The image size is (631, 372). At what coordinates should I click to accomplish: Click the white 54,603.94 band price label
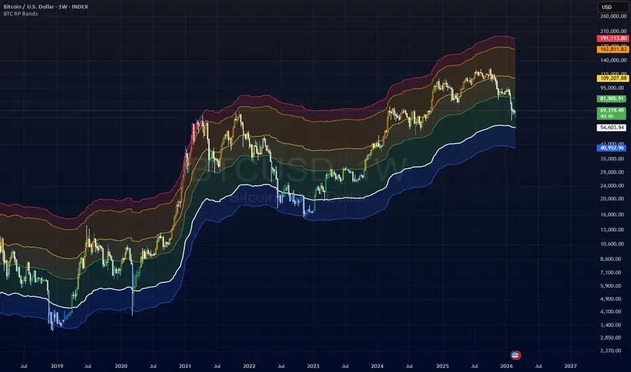pyautogui.click(x=611, y=127)
